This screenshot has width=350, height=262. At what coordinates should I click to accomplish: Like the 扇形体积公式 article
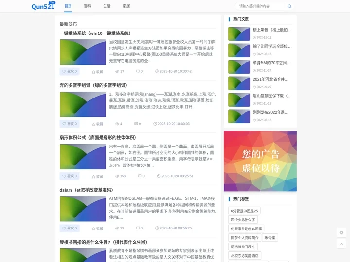click(x=70, y=176)
